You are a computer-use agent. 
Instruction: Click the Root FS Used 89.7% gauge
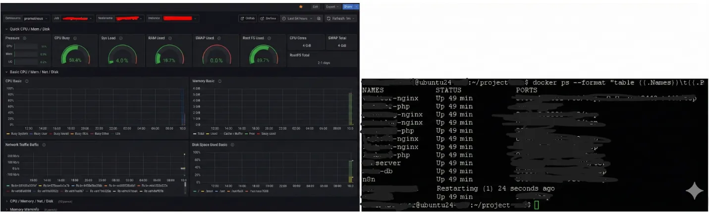coord(263,54)
